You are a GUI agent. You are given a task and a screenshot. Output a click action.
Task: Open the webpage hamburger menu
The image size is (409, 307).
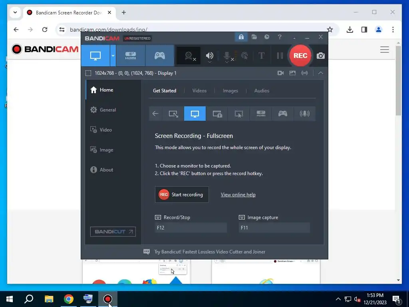(385, 49)
